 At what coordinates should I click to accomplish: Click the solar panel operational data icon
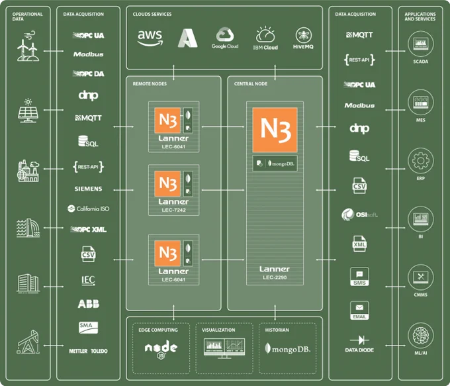click(x=28, y=111)
